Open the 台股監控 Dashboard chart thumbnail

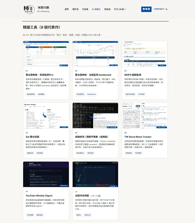coord(95,54)
